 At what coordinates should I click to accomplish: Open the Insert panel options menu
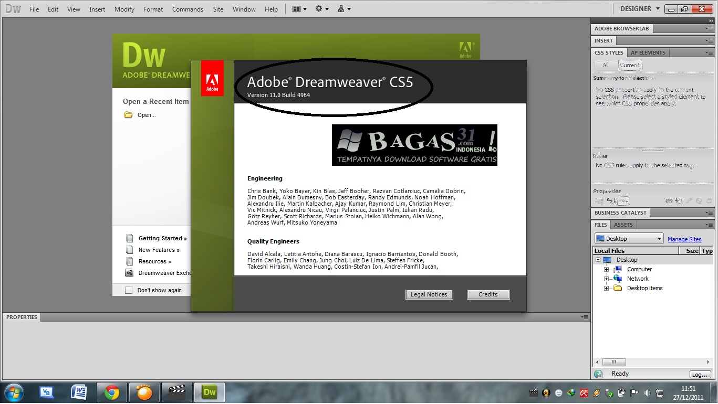[709, 40]
